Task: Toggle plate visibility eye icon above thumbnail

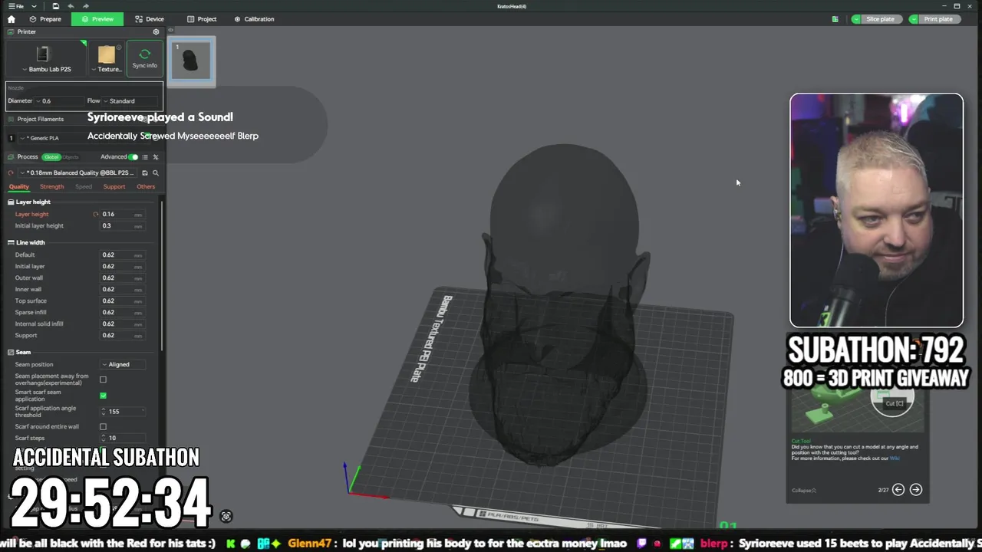Action: 170,31
